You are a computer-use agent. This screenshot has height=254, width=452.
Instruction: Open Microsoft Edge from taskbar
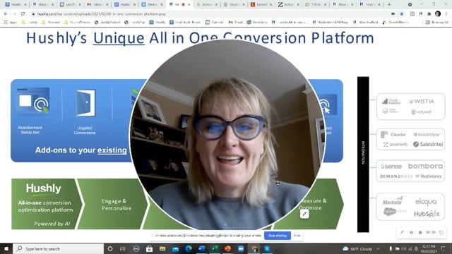189,248
